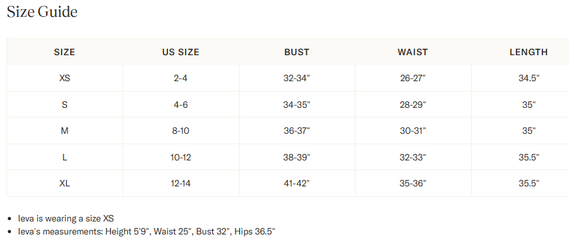
Task: Select the 41-42" bust measurement
Action: point(297,183)
